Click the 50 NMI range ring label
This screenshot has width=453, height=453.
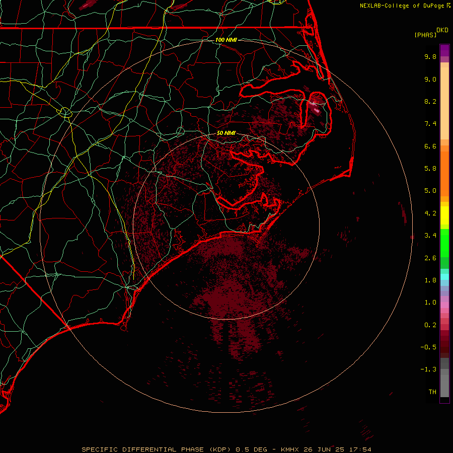[x=226, y=133]
